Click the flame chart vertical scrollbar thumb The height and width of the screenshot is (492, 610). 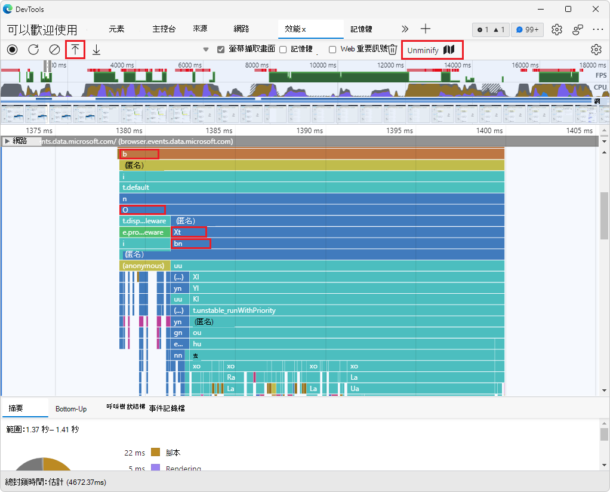tap(604, 215)
